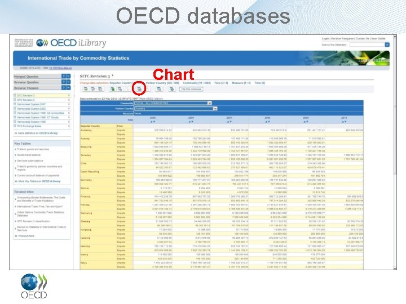The height and width of the screenshot is (304, 406).
Task: Sort the 2009 column using its arrows
Action: [x=306, y=122]
